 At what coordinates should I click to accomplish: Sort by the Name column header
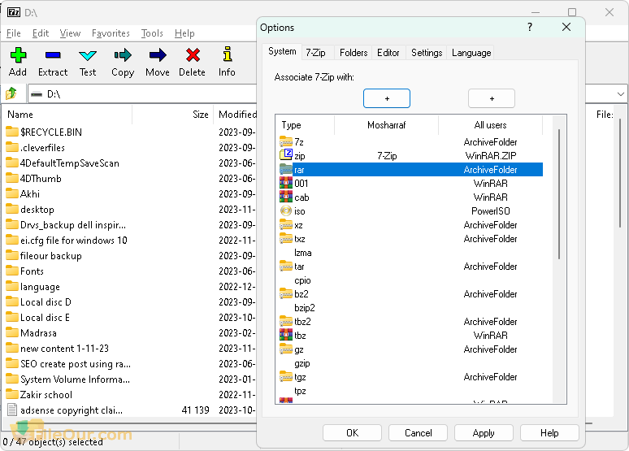[67, 115]
